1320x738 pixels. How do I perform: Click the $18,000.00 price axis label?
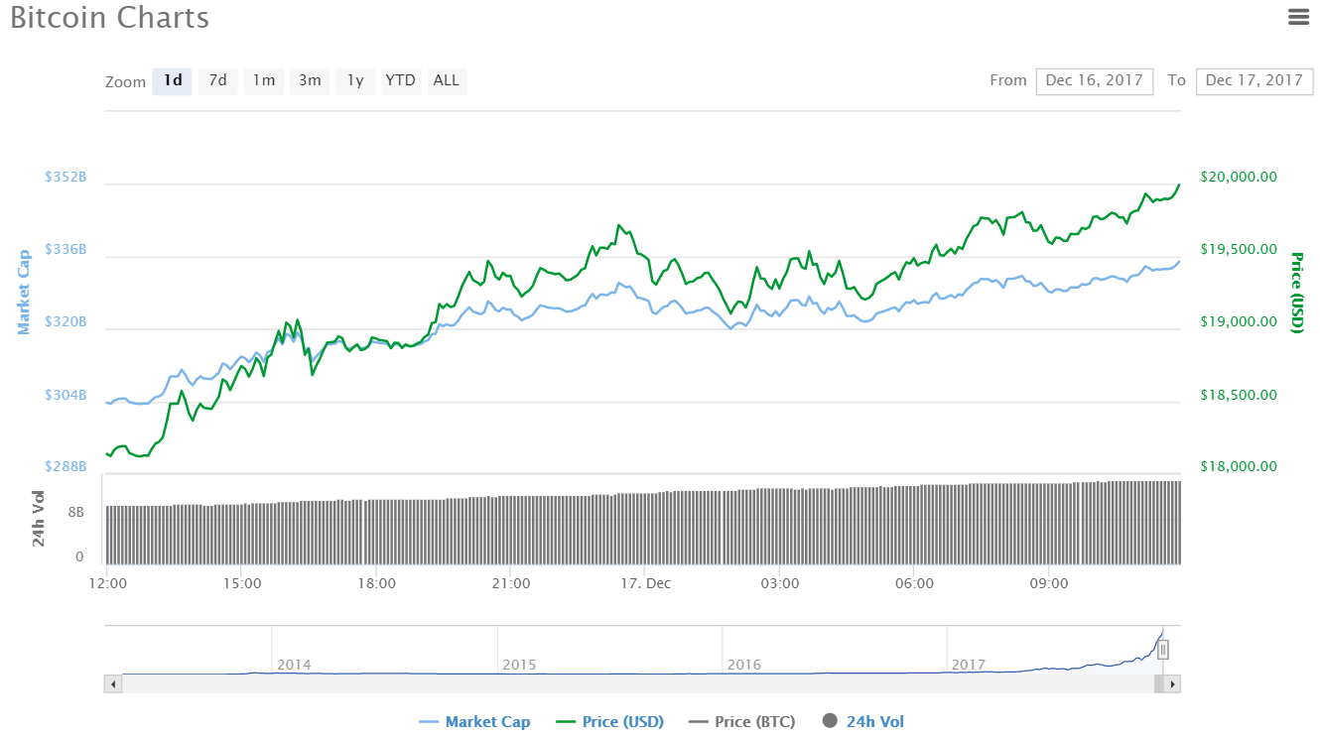(1239, 466)
